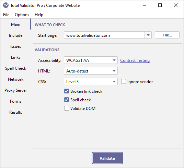Viewport: 184px width, 168px height.
Task: Enable the Ignore vendor checkbox
Action: (124, 81)
